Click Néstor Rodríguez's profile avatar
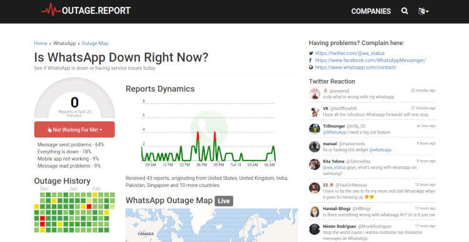Viewport: 469px width, 242px height. 315,229
